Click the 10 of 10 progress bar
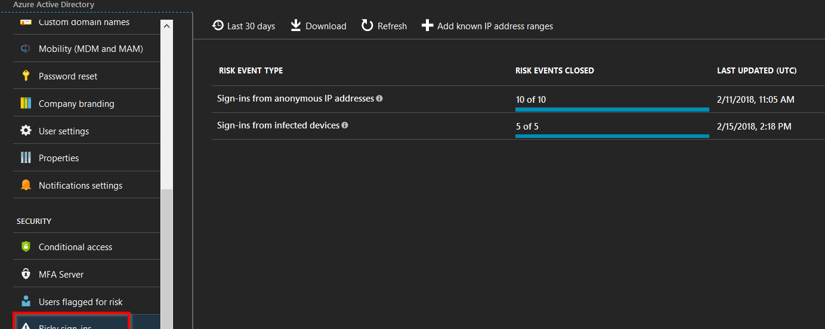825x329 pixels. pos(612,109)
